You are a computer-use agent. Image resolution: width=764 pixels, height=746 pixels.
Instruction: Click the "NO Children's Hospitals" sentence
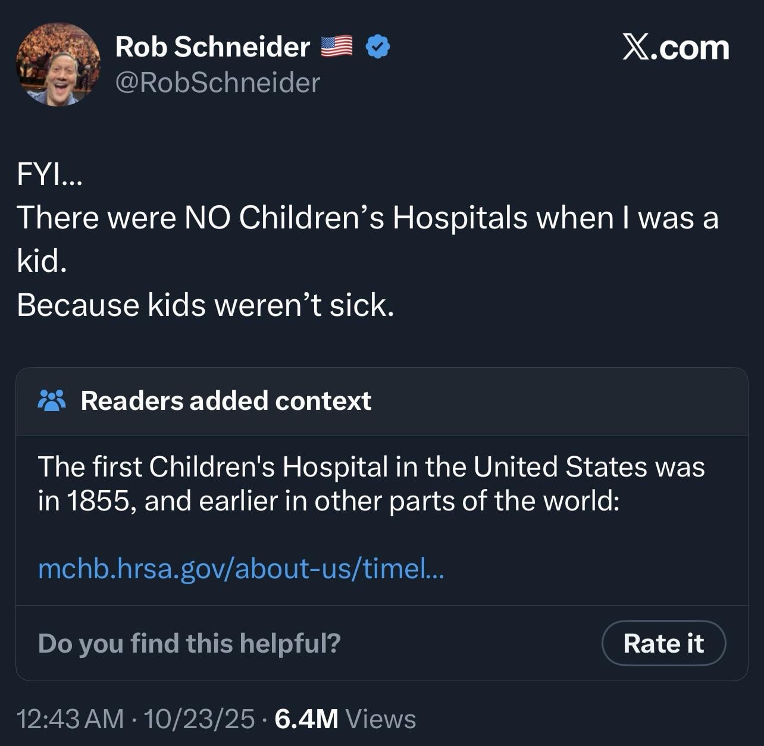pos(367,218)
